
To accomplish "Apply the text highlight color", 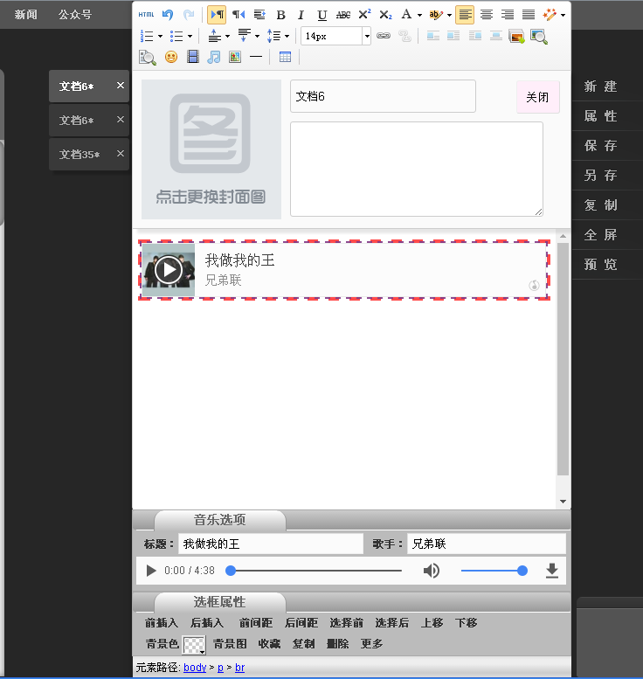I will tap(436, 15).
